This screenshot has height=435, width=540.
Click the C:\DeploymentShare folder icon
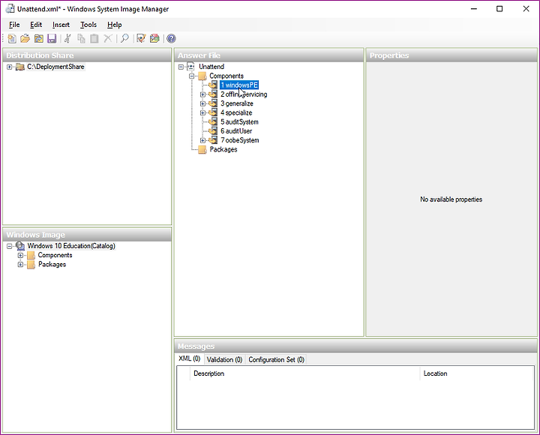[20, 67]
